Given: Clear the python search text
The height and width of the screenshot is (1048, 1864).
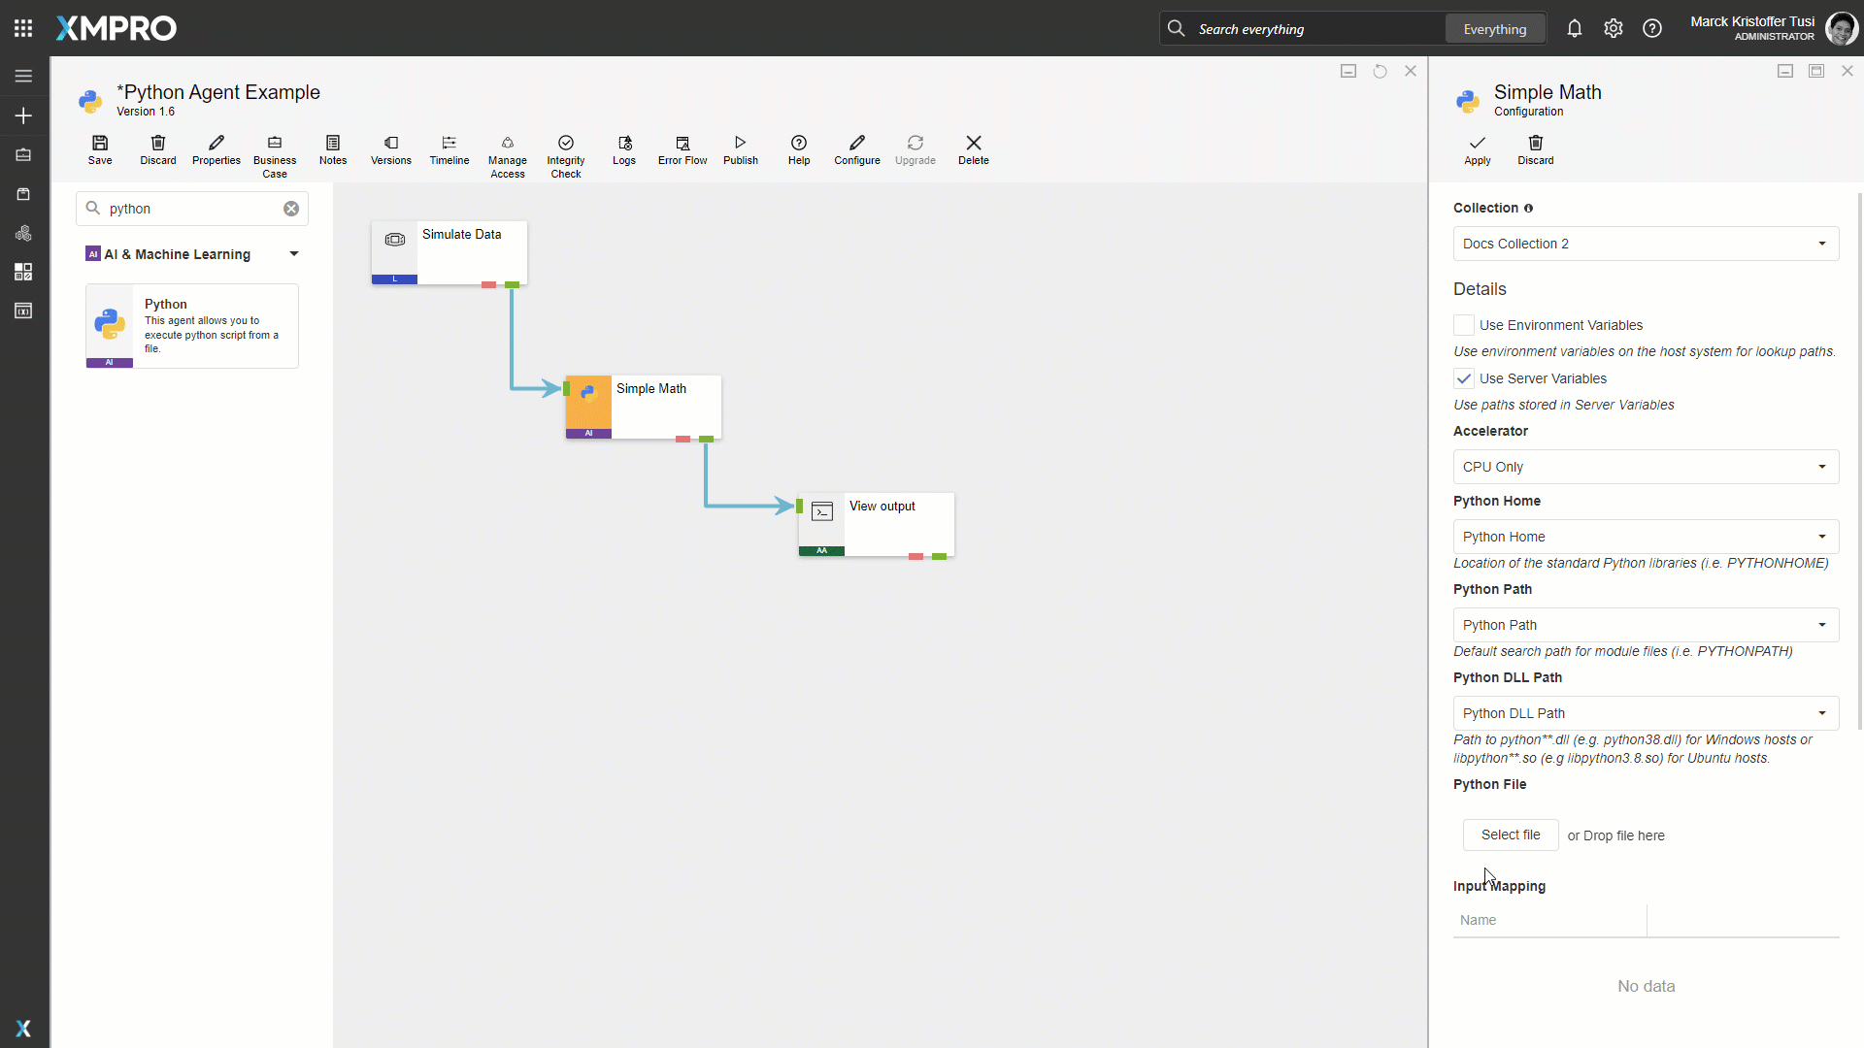Looking at the screenshot, I should (291, 209).
